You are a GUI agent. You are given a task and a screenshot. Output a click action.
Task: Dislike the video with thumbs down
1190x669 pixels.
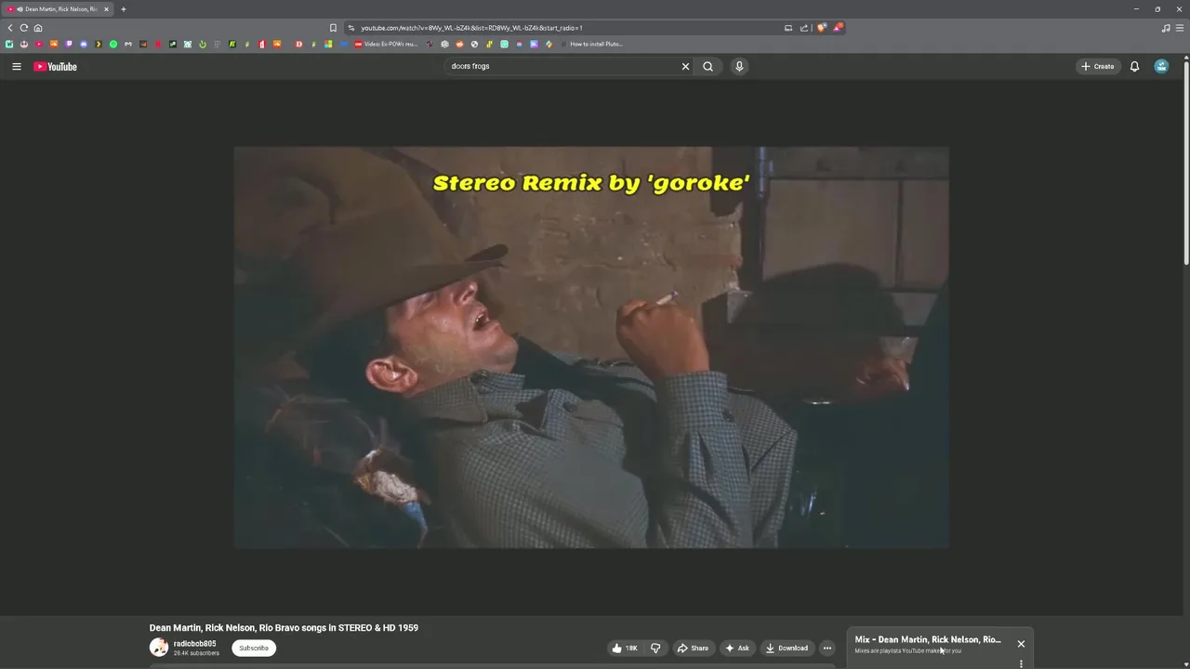point(655,648)
